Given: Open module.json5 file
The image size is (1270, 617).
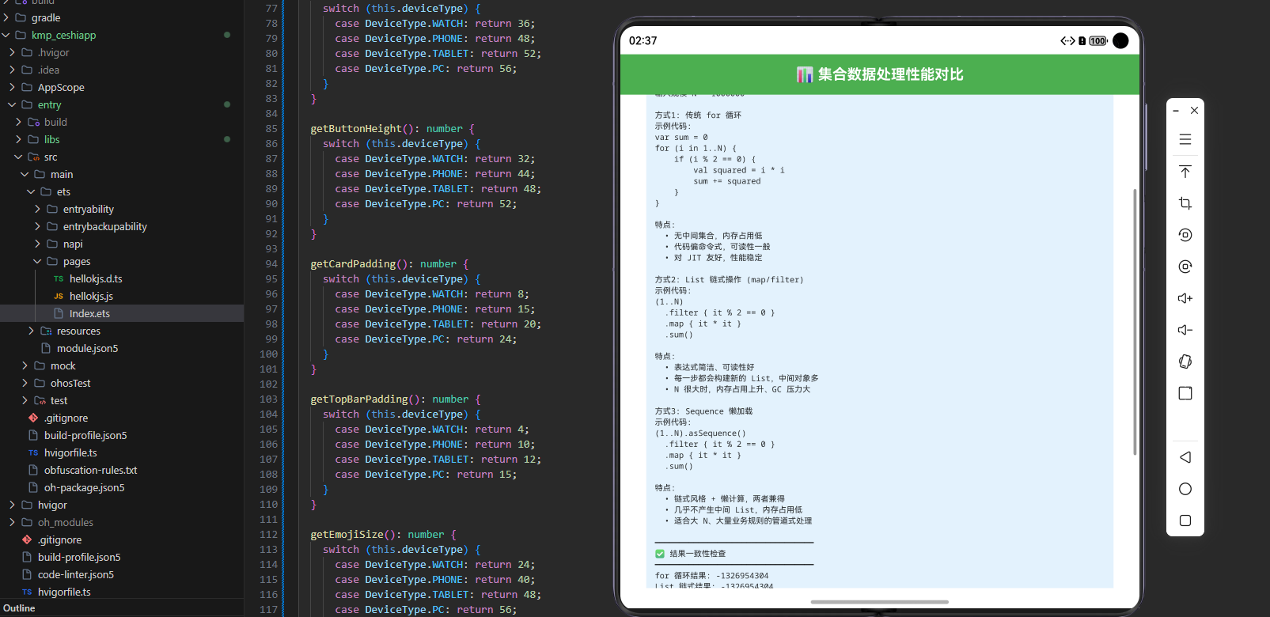Looking at the screenshot, I should [122, 348].
